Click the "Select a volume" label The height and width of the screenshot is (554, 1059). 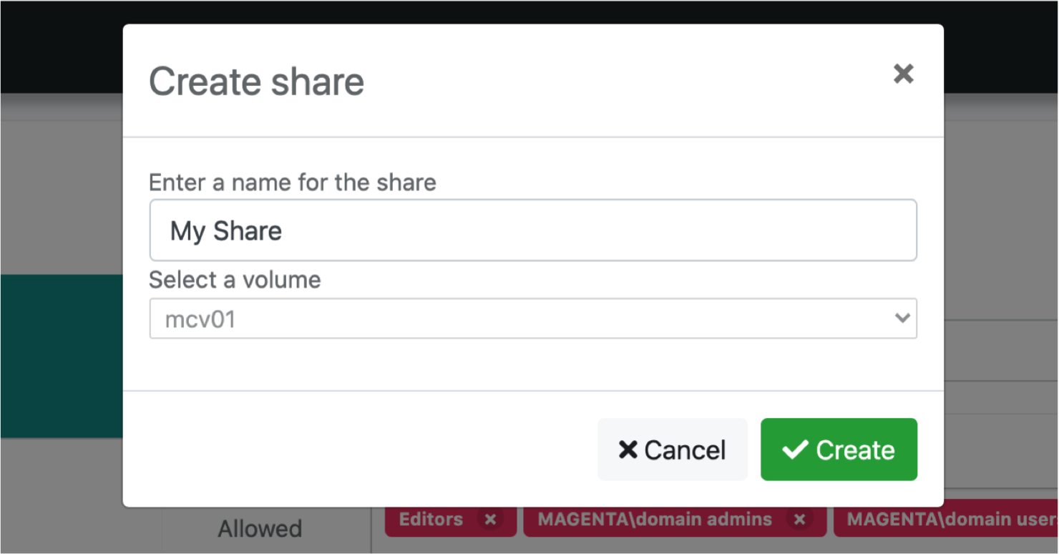[235, 280]
